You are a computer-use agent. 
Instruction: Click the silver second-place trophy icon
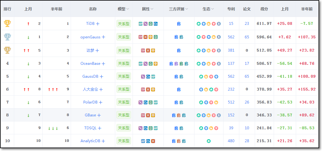[x=7, y=37]
